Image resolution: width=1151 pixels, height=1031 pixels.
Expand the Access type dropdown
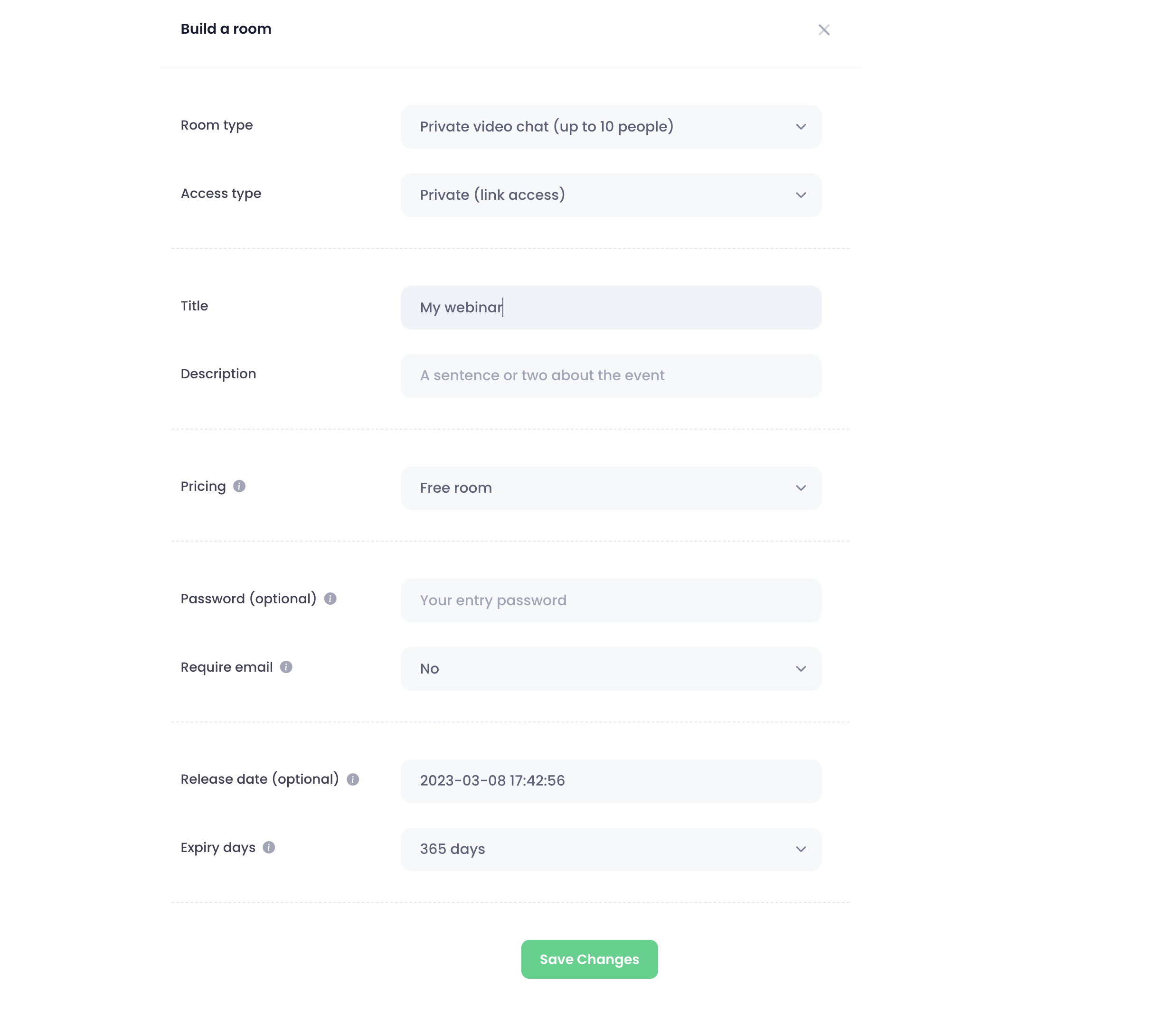pos(610,195)
